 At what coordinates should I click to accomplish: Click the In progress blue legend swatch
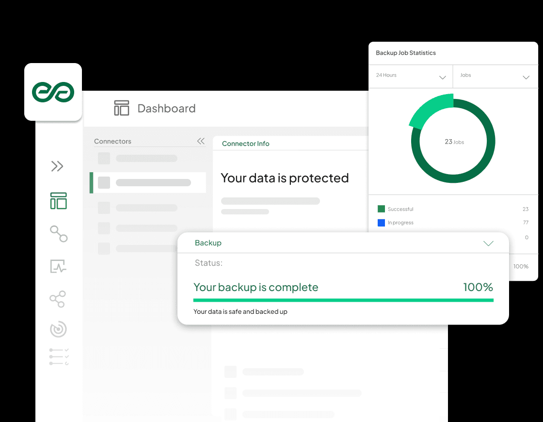pos(381,223)
